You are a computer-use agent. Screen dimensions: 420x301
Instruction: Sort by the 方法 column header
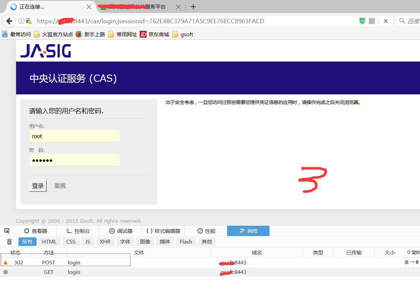[49, 252]
